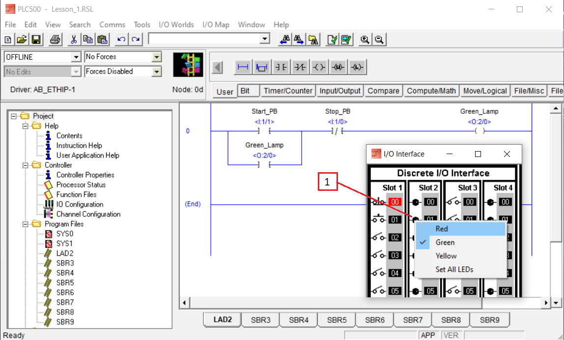Switch to the Compare instruction tab

point(383,91)
